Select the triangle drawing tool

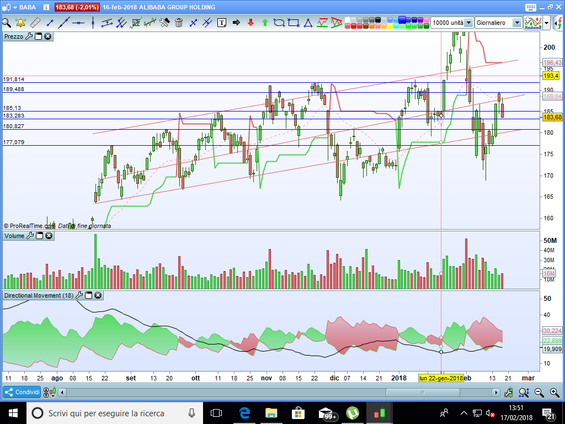pyautogui.click(x=308, y=23)
